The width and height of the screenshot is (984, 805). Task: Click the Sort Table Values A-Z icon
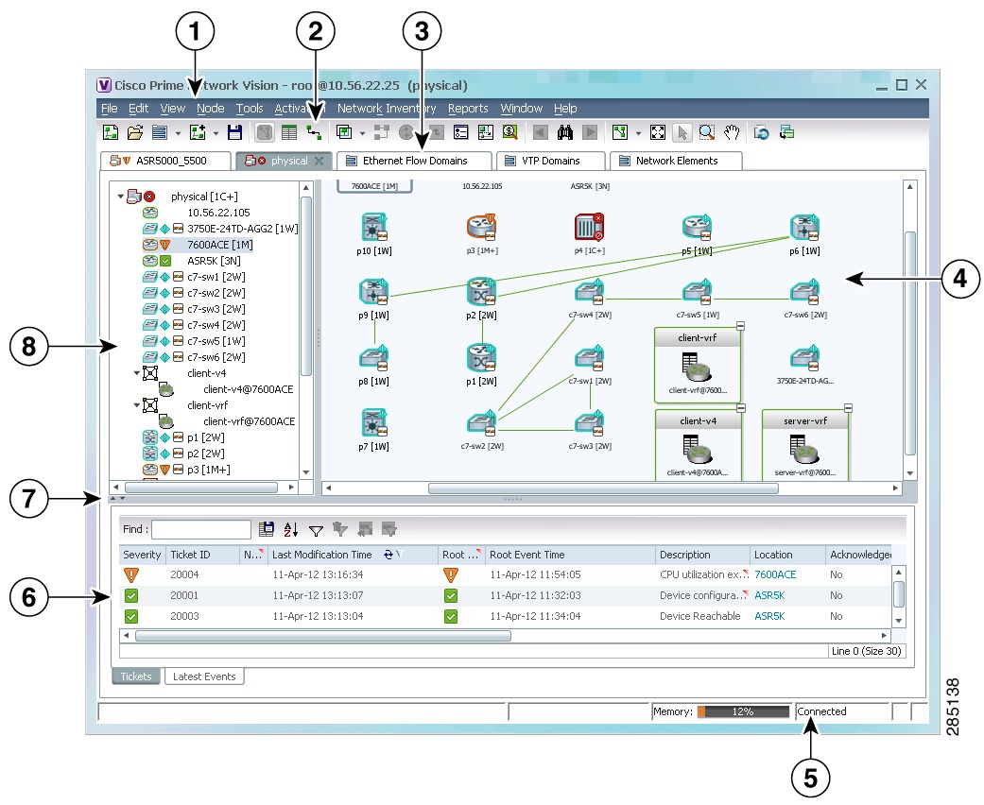point(290,529)
